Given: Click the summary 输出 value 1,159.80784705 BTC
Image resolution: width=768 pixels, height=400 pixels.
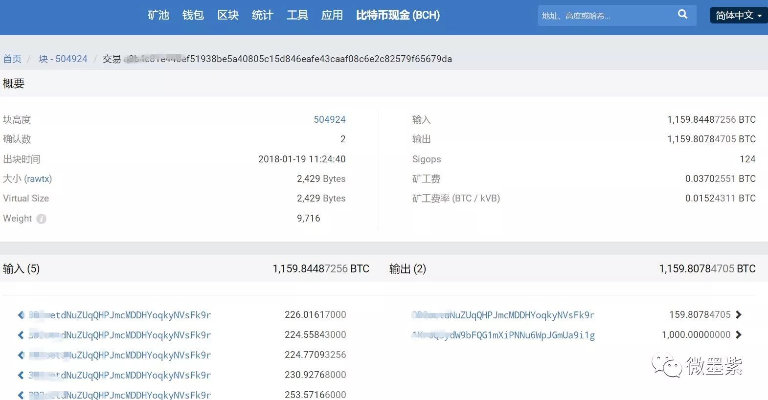Looking at the screenshot, I should [x=711, y=139].
